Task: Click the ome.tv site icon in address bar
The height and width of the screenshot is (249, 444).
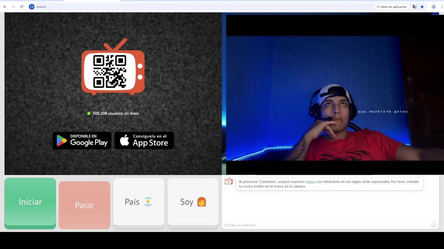Action: click(x=32, y=7)
